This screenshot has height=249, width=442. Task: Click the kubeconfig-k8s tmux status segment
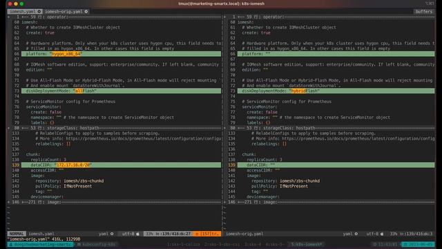[97, 244]
